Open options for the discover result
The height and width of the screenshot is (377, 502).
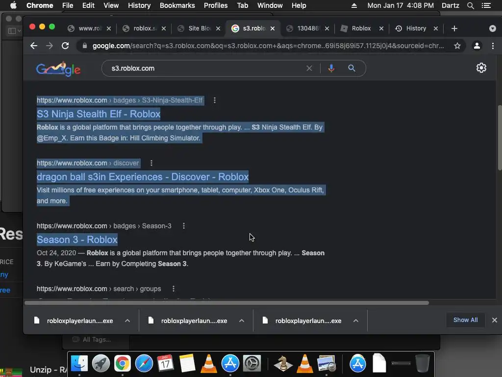pyautogui.click(x=151, y=163)
